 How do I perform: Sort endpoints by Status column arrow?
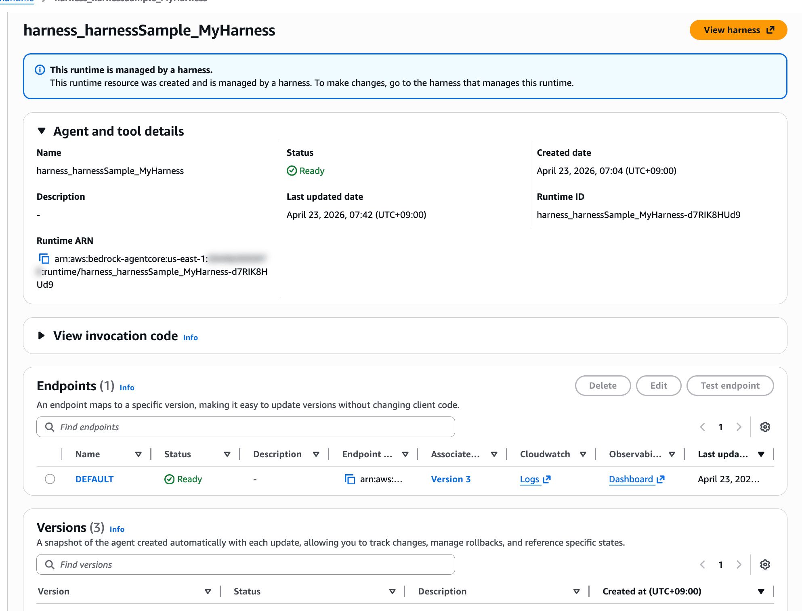click(x=227, y=454)
